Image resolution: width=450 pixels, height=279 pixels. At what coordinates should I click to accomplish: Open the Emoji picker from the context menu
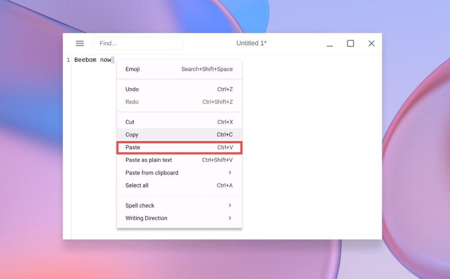(132, 69)
